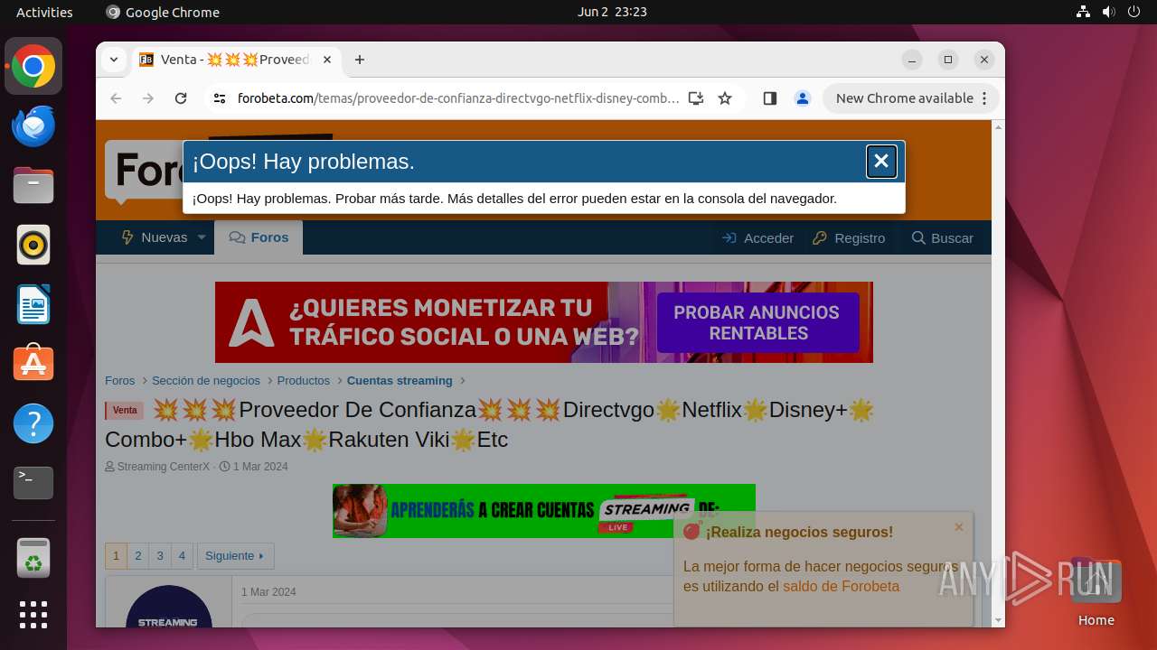This screenshot has height=650, width=1157.
Task: Open the Activities overview
Action: (x=44, y=12)
